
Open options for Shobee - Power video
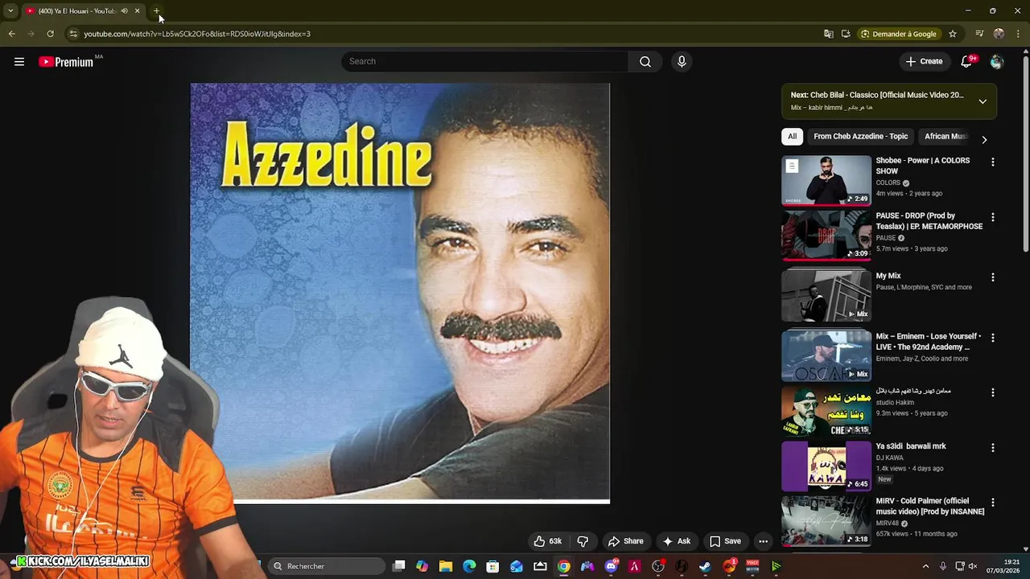(x=992, y=162)
